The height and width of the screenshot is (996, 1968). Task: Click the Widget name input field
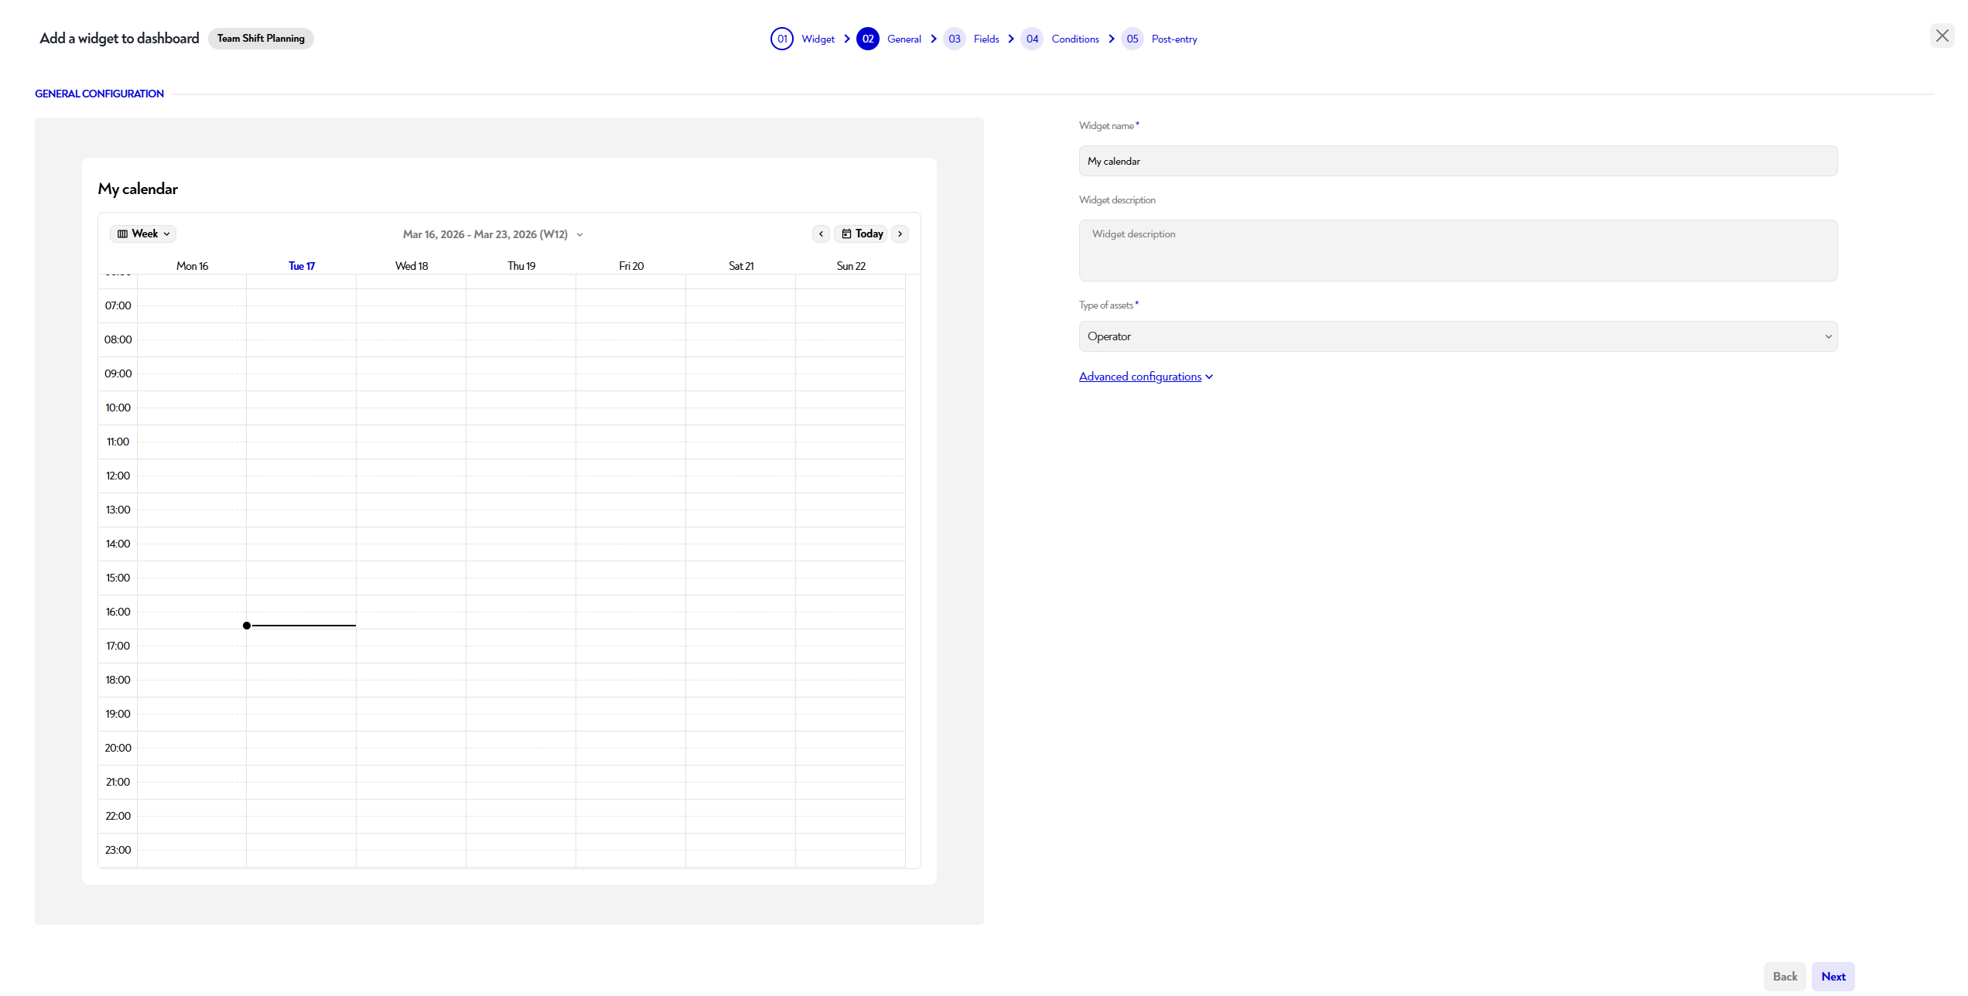point(1457,160)
